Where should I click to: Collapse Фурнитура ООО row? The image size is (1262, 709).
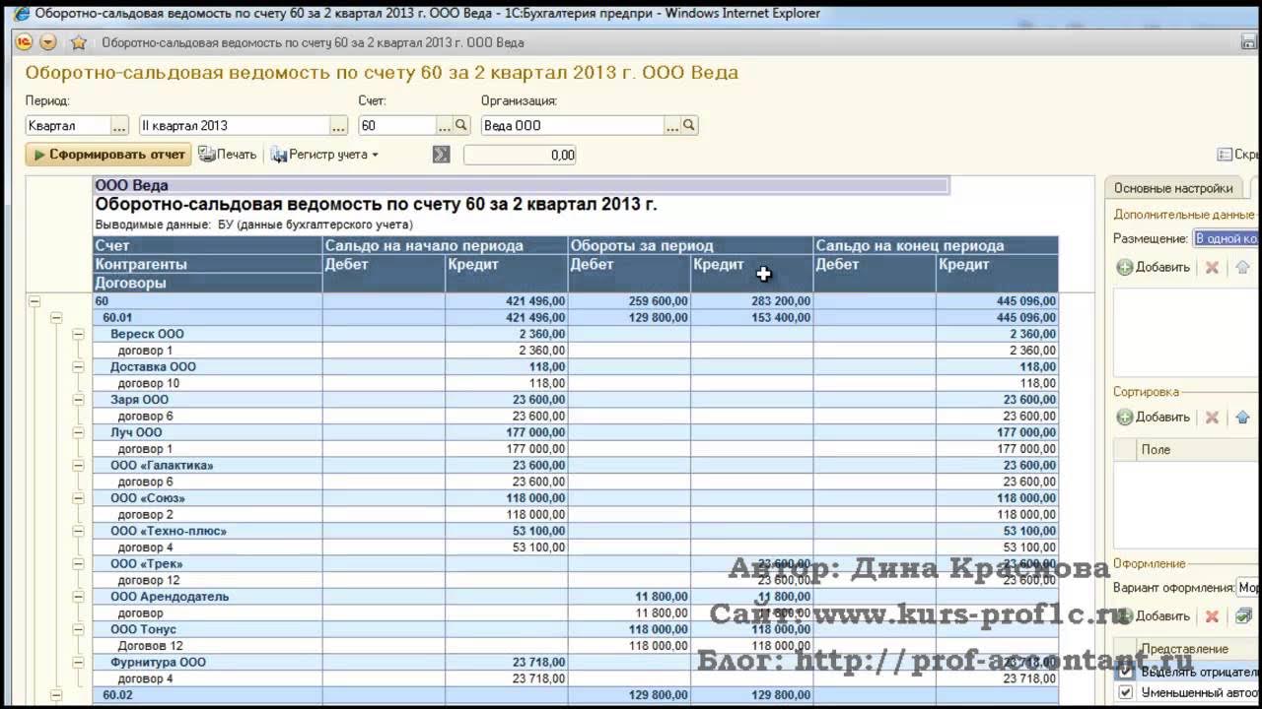coord(78,663)
